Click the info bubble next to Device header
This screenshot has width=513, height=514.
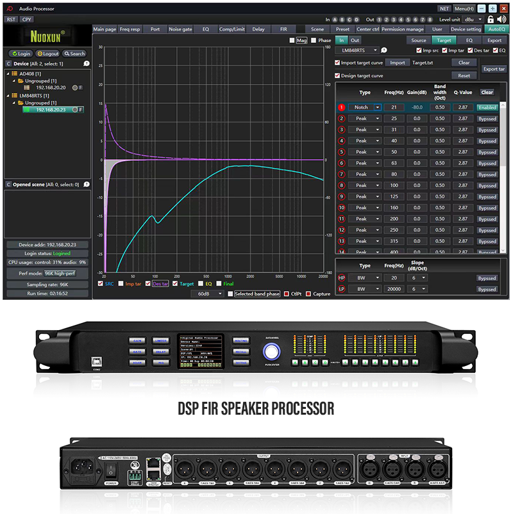click(x=87, y=63)
